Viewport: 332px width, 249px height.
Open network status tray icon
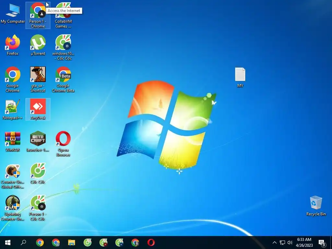tap(282, 243)
